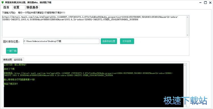Switch to the 使用说明 tab

pyautogui.click(x=7, y=59)
